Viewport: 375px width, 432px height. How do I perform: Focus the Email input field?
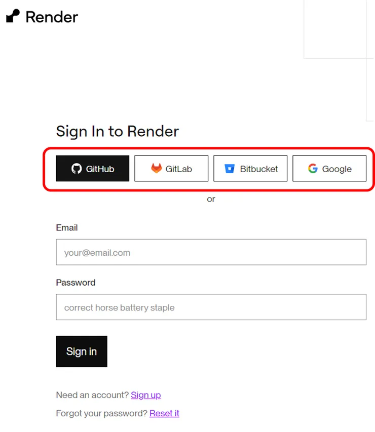click(x=211, y=252)
